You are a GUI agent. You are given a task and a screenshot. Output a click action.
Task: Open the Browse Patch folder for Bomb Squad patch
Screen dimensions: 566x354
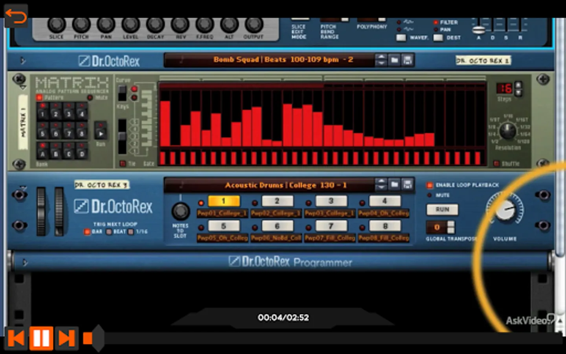(x=395, y=60)
